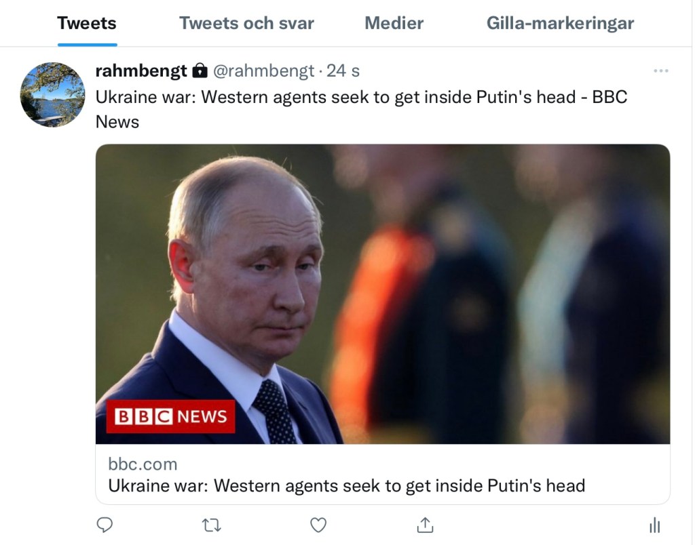
Task: Open the @rahmbengt handle link
Action: point(264,70)
